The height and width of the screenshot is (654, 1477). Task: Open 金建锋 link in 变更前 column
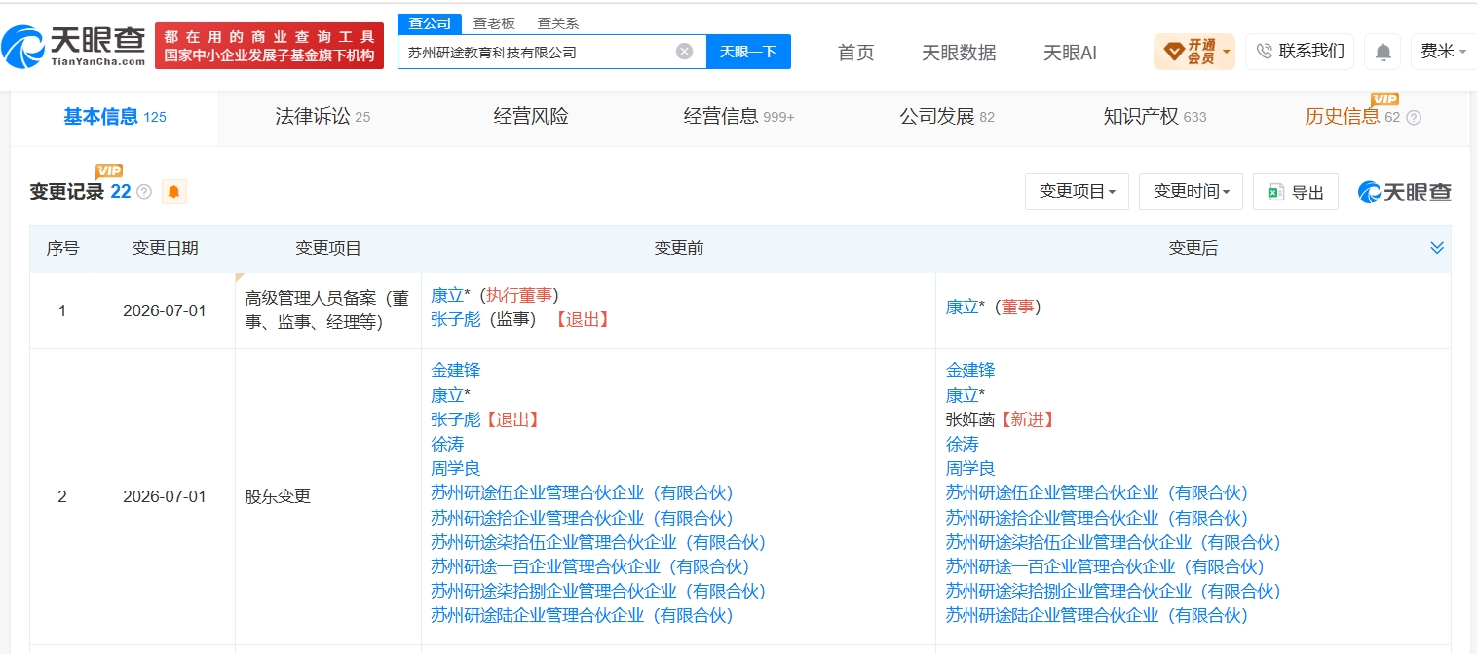[456, 370]
